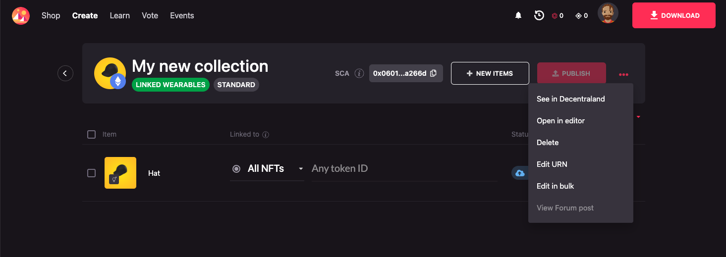Open the activity history clock icon
Screen dimensions: 726x257
(539, 16)
